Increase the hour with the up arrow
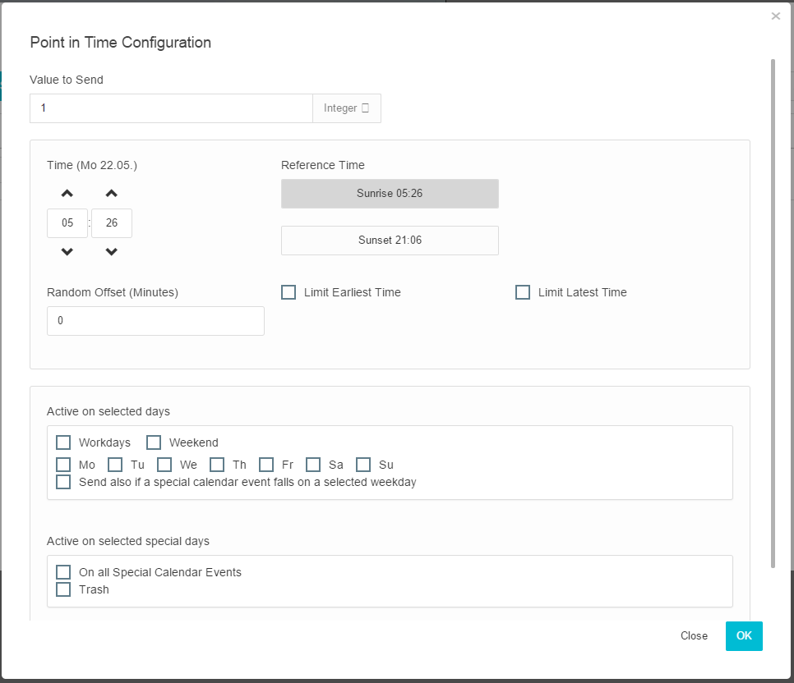The height and width of the screenshot is (683, 794). (67, 194)
